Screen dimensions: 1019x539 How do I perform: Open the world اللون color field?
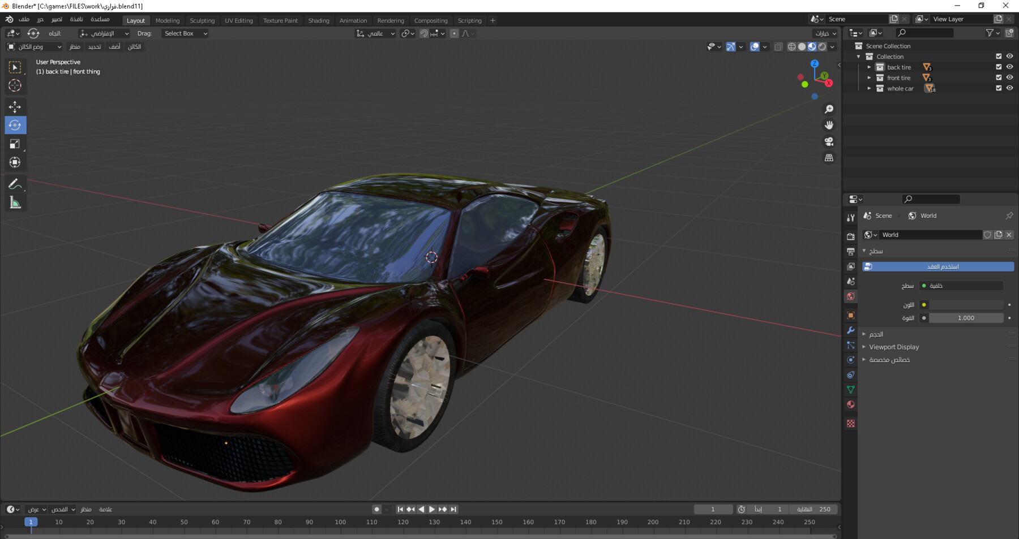pos(966,304)
